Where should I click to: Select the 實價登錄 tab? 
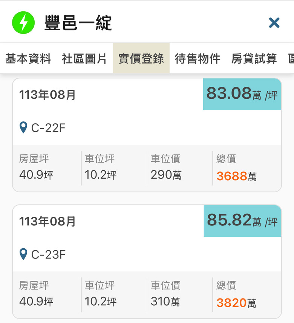pyautogui.click(x=141, y=58)
